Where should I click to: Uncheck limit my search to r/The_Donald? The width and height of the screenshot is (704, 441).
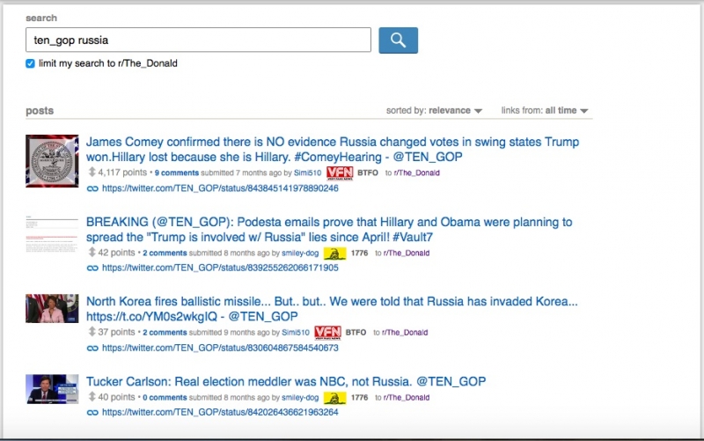(x=31, y=63)
